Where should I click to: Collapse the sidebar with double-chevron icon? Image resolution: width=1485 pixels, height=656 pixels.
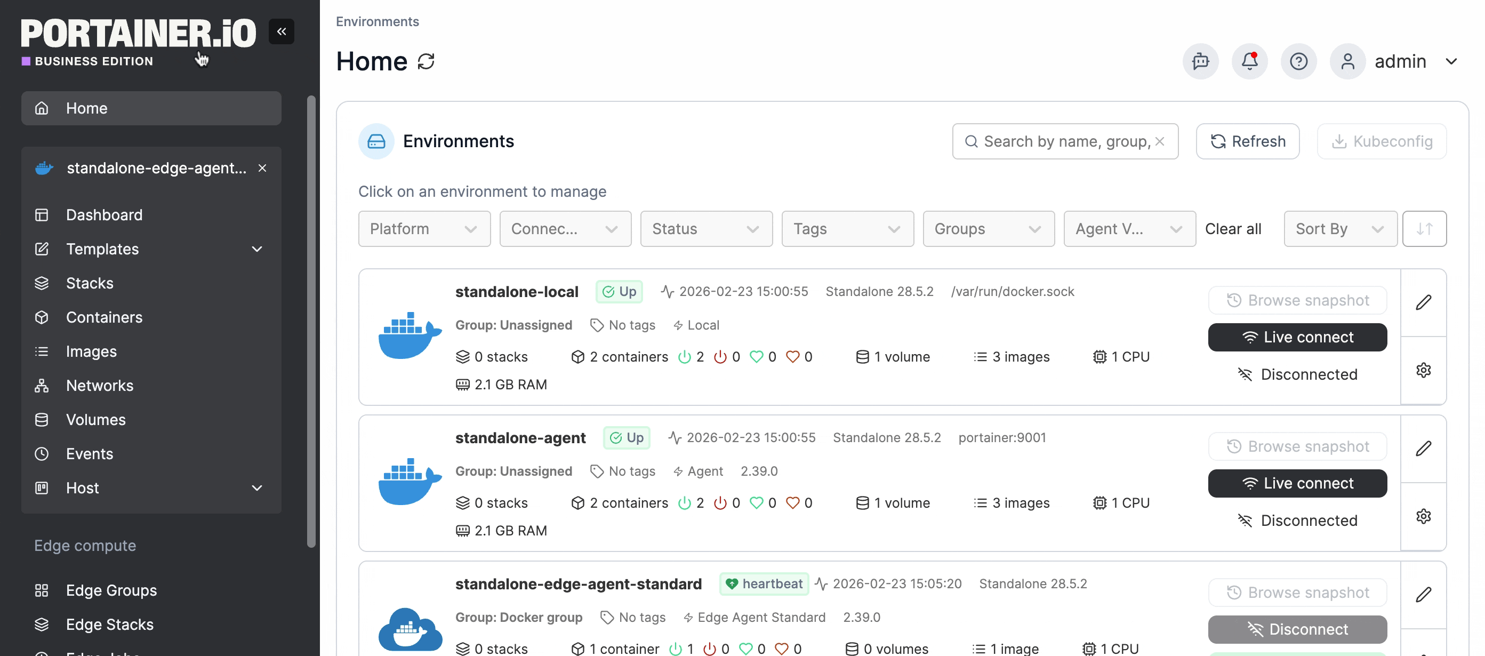point(282,31)
